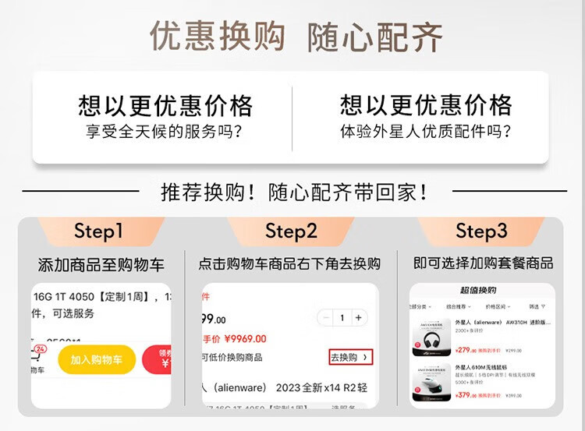
Task: Open the 外星人 AW310H headset title
Action: click(x=502, y=323)
